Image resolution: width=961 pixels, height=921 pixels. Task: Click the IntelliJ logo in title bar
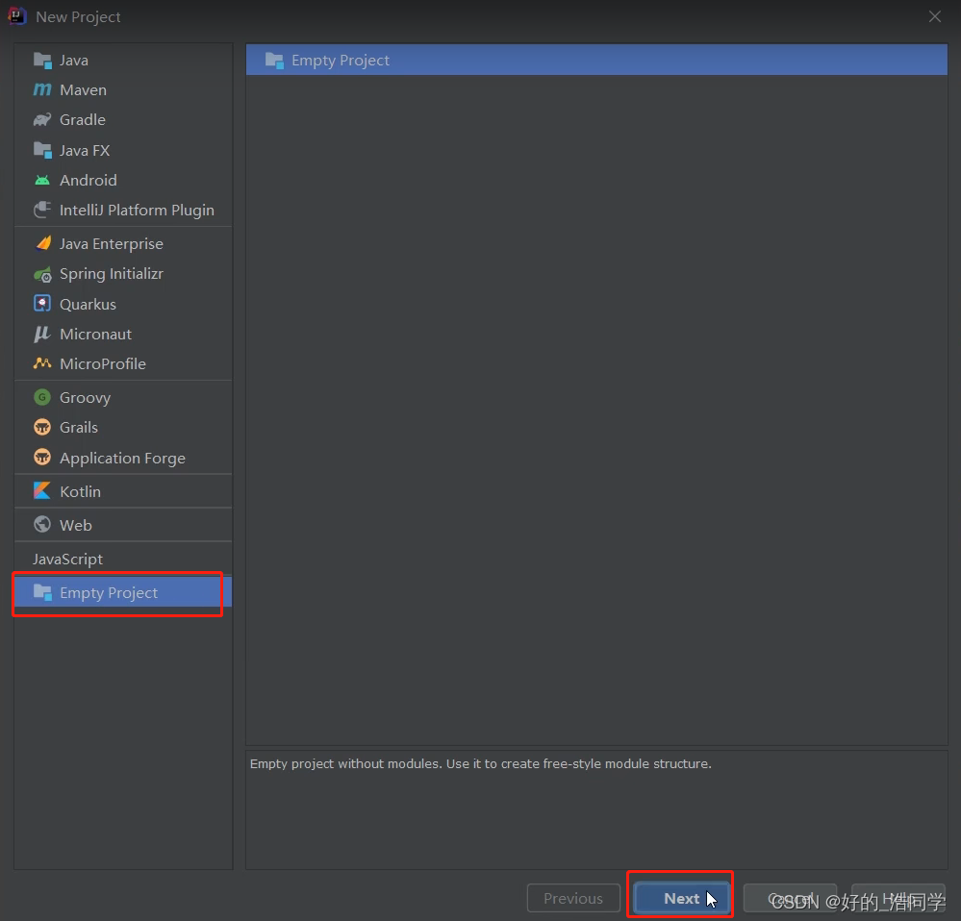(x=16, y=16)
